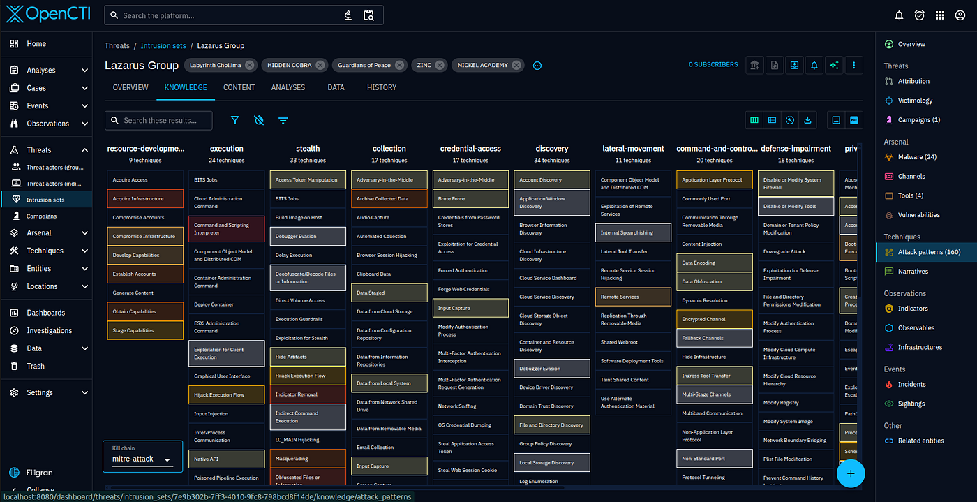The width and height of the screenshot is (977, 502).
Task: Export matrix as PDF
Action: click(x=854, y=120)
